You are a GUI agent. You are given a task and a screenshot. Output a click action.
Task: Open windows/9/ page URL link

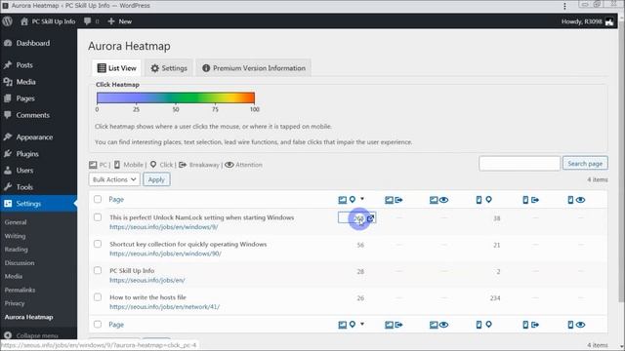pyautogui.click(x=164, y=227)
